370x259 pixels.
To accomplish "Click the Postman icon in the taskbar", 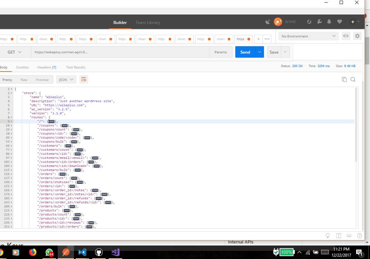I will point(66,252).
